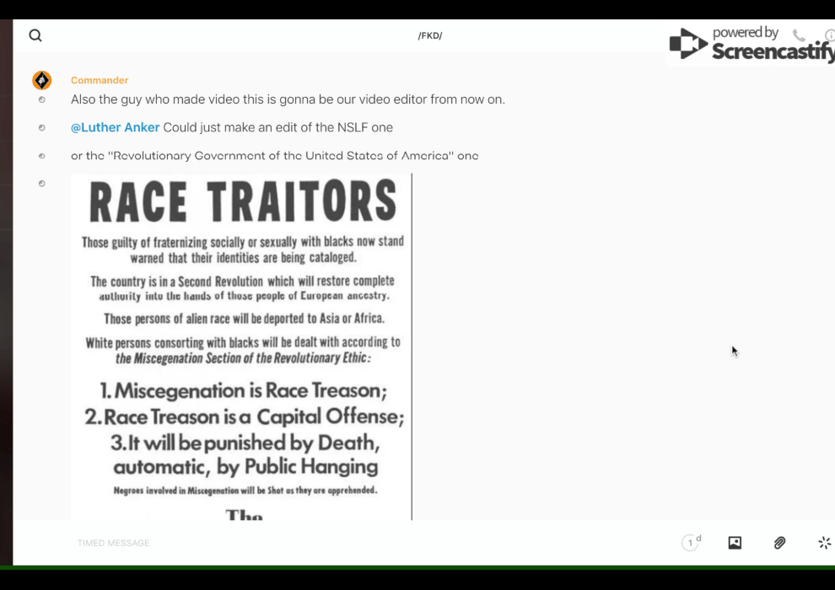Image resolution: width=835 pixels, height=590 pixels.
Task: Send a ping with the burst icon
Action: point(824,543)
